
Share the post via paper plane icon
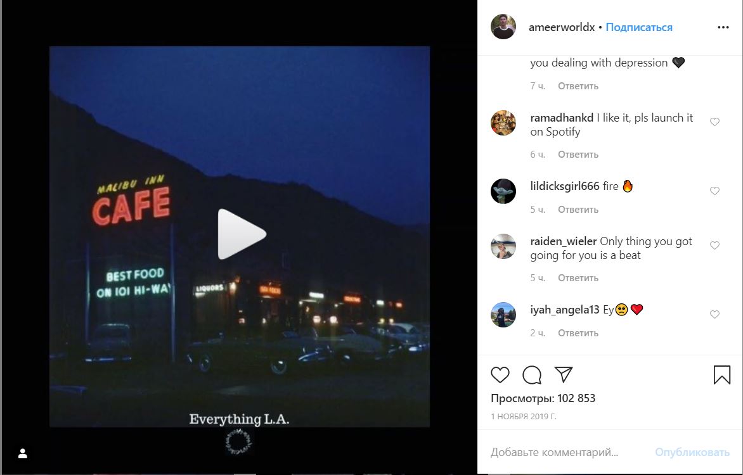pos(564,374)
